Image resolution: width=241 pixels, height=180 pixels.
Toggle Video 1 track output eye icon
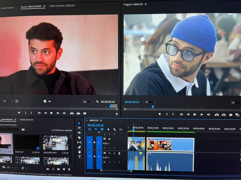tap(109, 139)
